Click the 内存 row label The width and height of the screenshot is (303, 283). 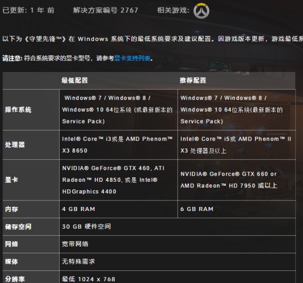point(12,209)
